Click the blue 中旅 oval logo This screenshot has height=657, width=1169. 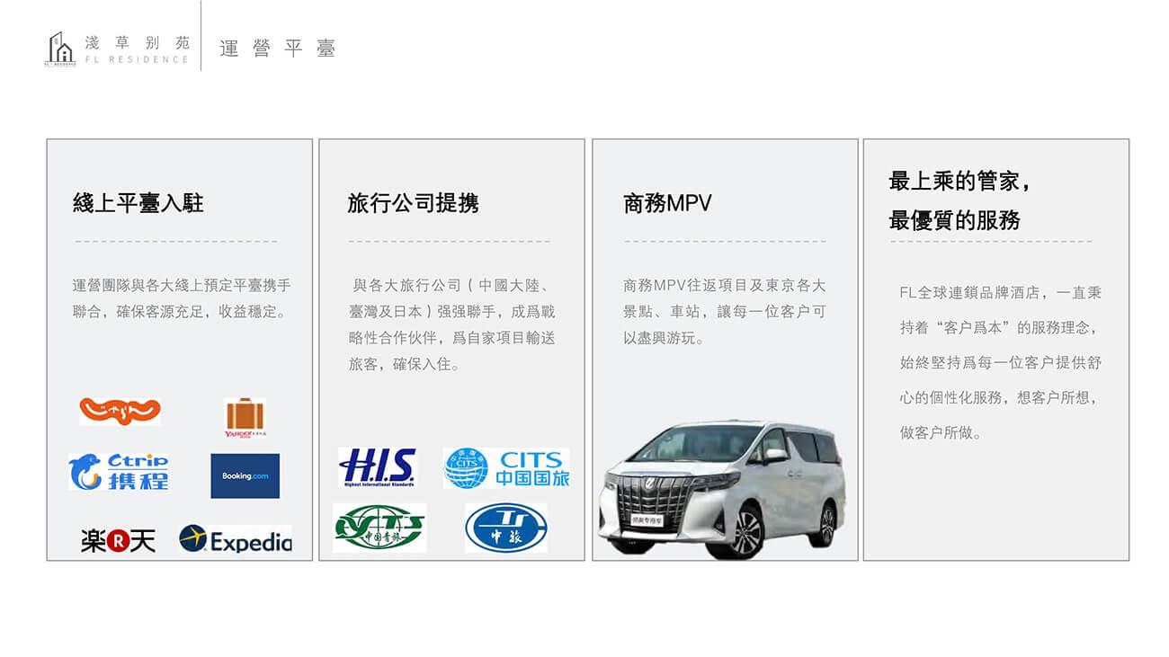506,528
